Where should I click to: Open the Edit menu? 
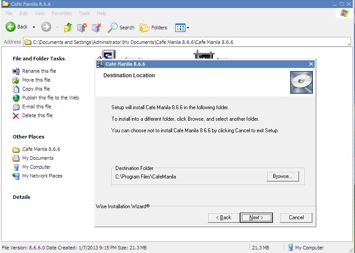24,13
